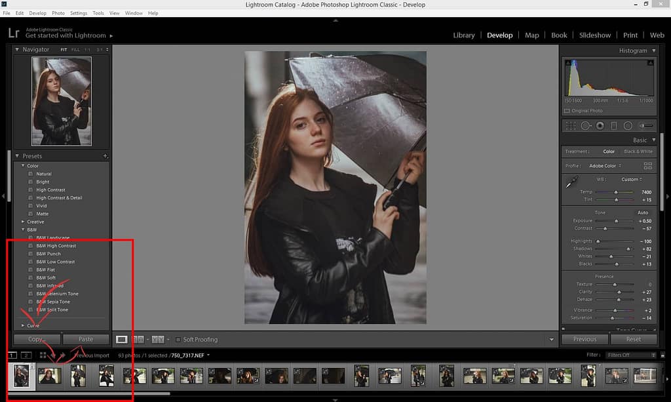
Task: Open the Settings menu
Action: click(x=79, y=13)
